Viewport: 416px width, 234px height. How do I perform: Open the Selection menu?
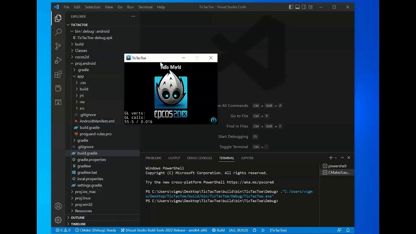93,7
